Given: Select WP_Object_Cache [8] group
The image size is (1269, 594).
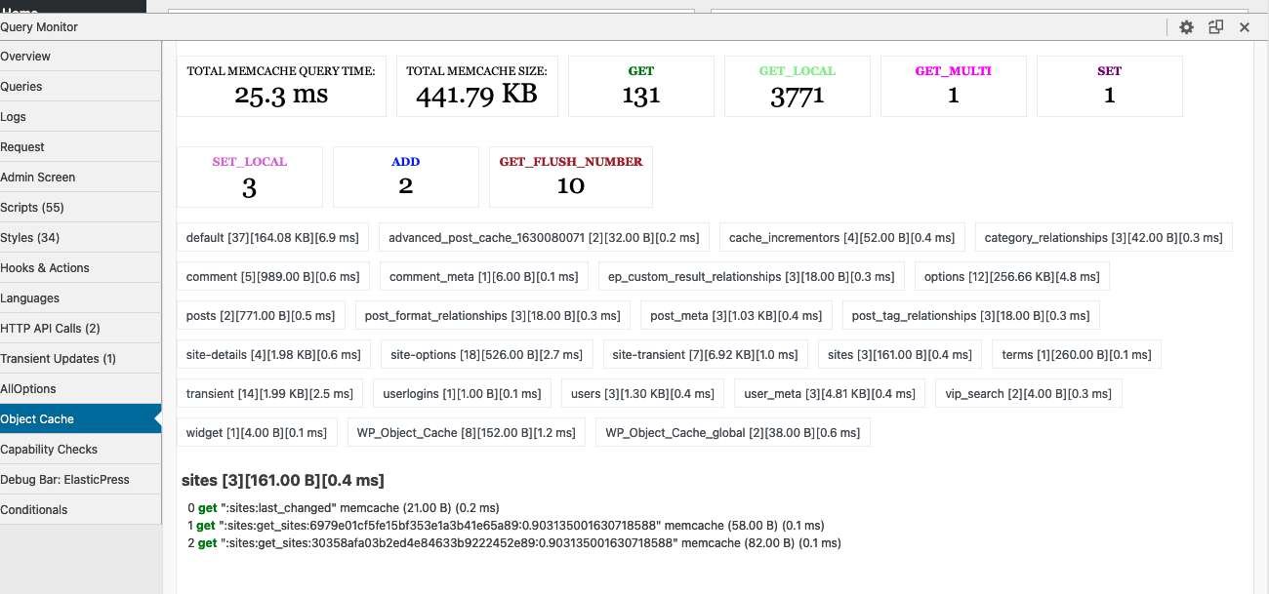Looking at the screenshot, I should click(x=467, y=432).
